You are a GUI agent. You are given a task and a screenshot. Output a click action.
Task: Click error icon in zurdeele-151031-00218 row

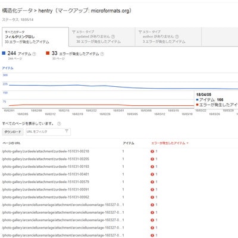(x=152, y=152)
